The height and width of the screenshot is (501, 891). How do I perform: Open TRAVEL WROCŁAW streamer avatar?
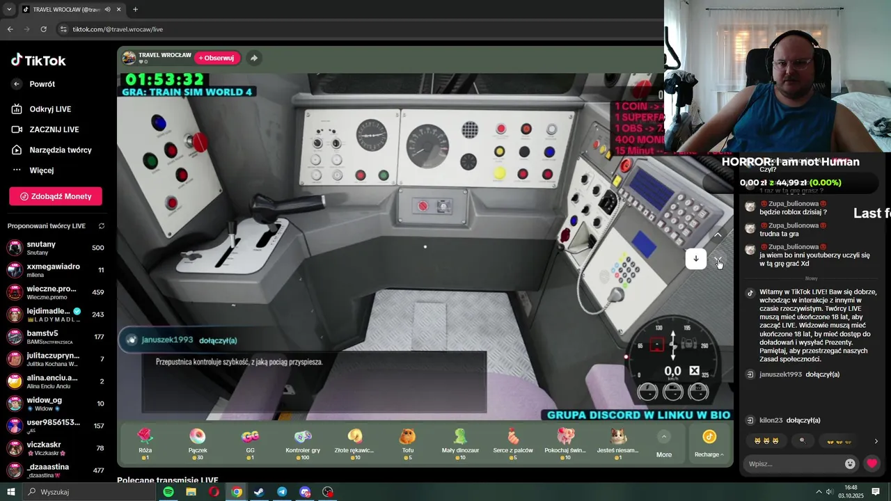pos(129,58)
